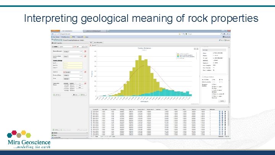Click the first button at the left panel bottom
Image resolution: width=275 pixels, height=155 pixels.
(x=56, y=130)
